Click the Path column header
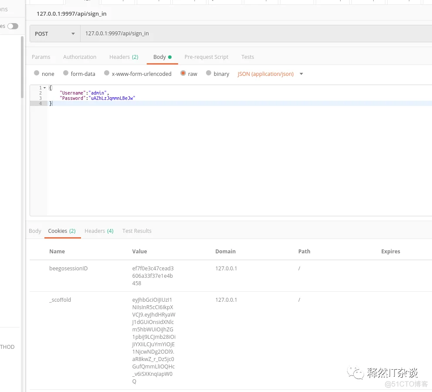 [x=304, y=251]
